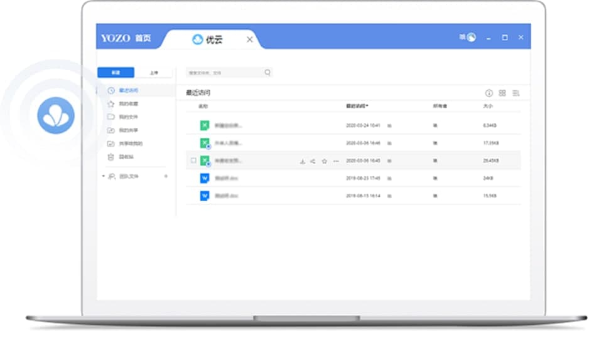Screen dimensions: 589x341
Task: Click the list sort view icon
Action: (x=516, y=93)
